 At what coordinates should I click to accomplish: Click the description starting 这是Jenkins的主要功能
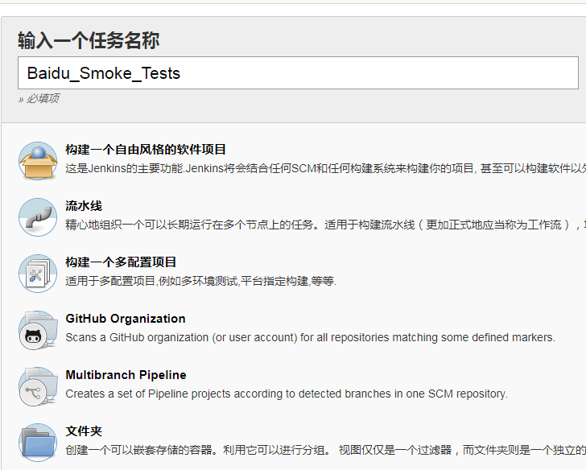pyautogui.click(x=325, y=168)
